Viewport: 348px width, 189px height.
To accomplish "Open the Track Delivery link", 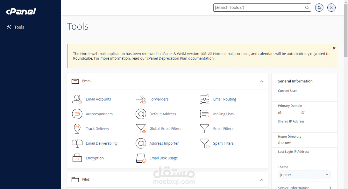I will 97,129.
